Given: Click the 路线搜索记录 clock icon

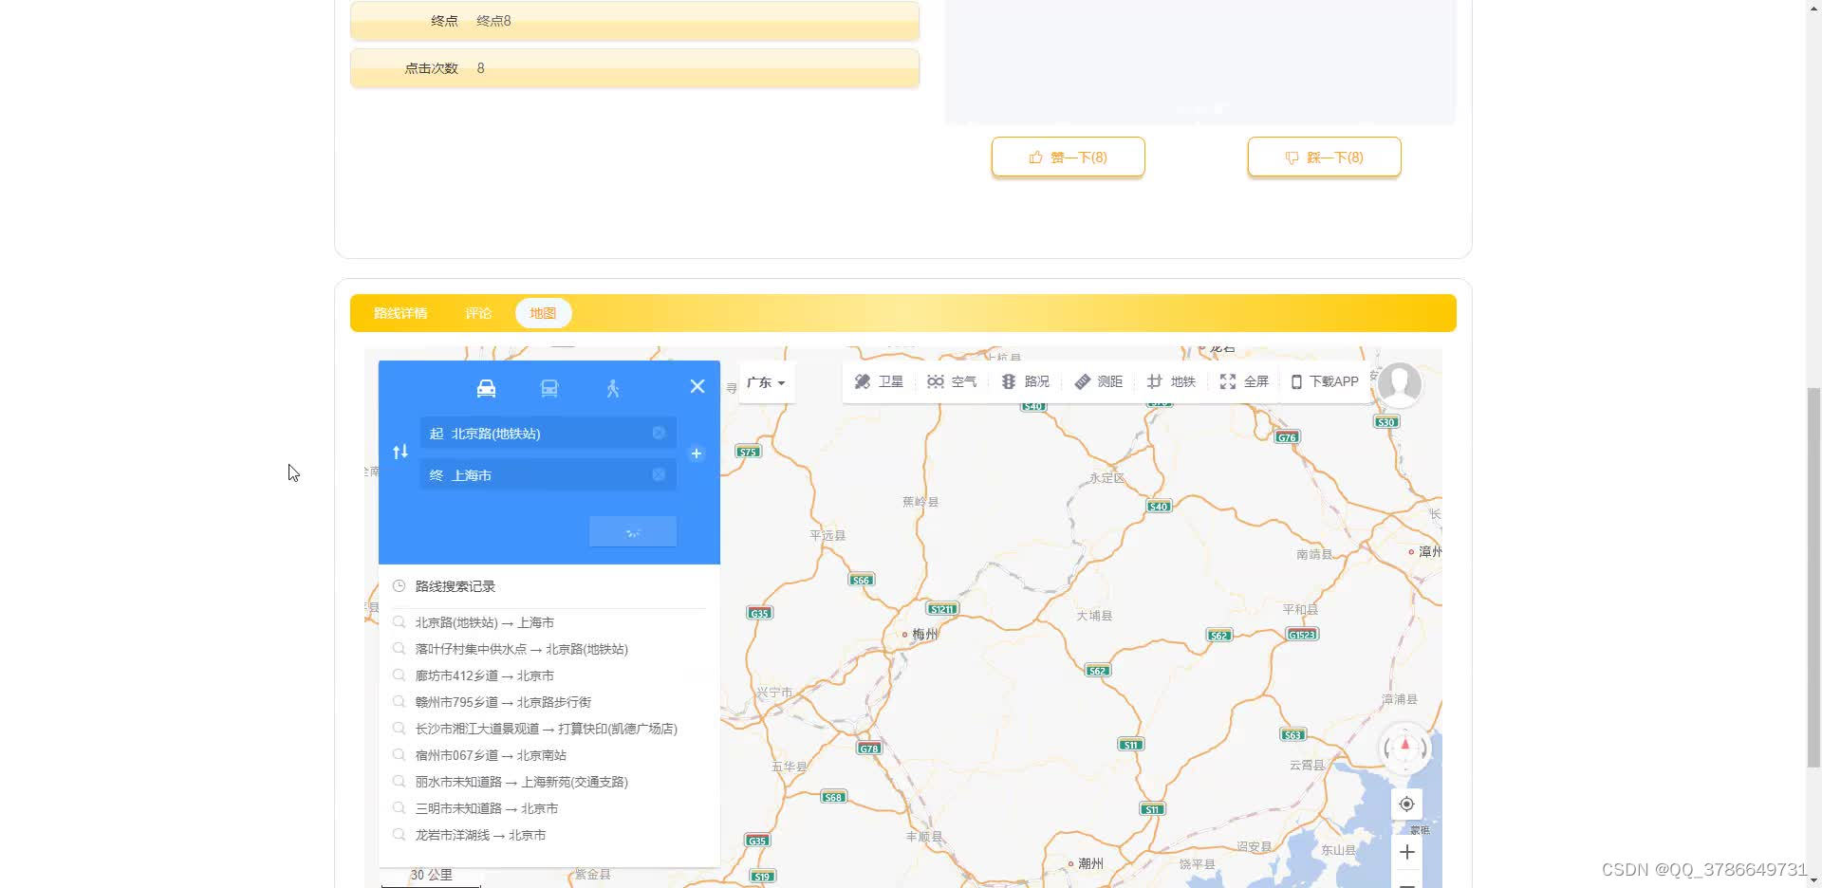Looking at the screenshot, I should [400, 586].
